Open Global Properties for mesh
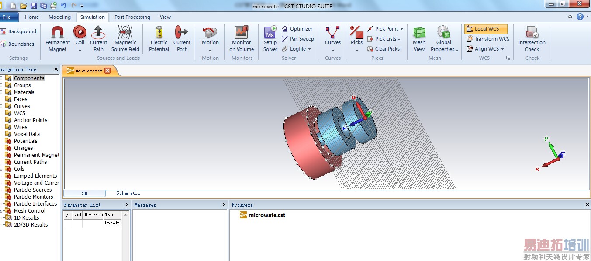Image resolution: width=591 pixels, height=261 pixels. click(x=444, y=39)
